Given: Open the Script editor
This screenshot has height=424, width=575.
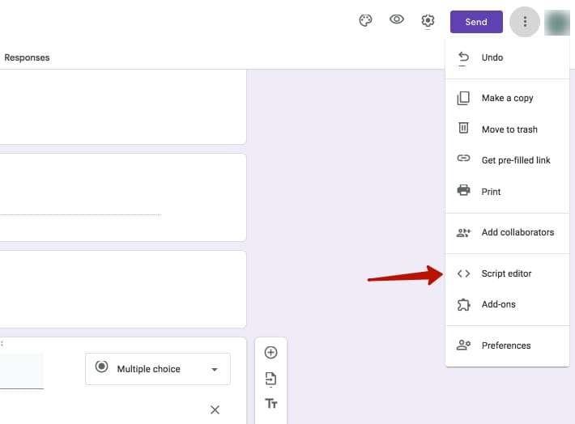Looking at the screenshot, I should coord(508,273).
